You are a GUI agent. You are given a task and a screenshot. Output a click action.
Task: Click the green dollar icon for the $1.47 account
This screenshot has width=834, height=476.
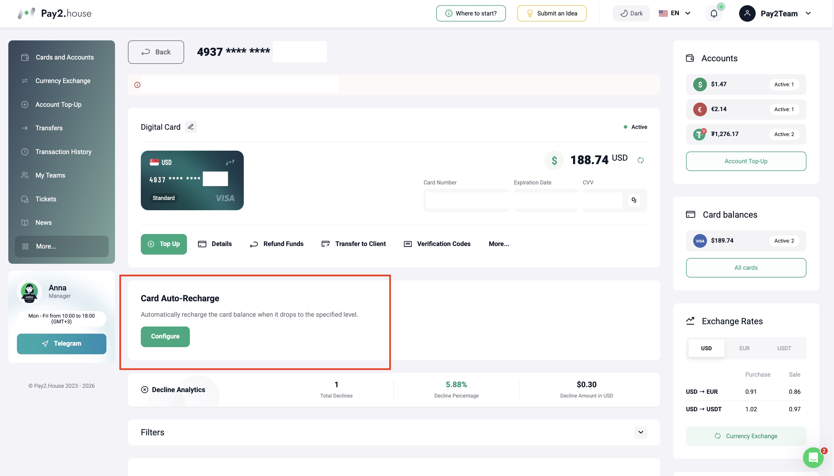[x=700, y=84]
